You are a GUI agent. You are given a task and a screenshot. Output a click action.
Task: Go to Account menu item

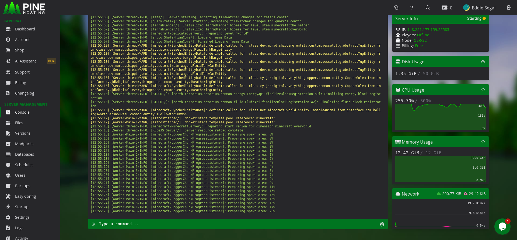click(x=22, y=40)
